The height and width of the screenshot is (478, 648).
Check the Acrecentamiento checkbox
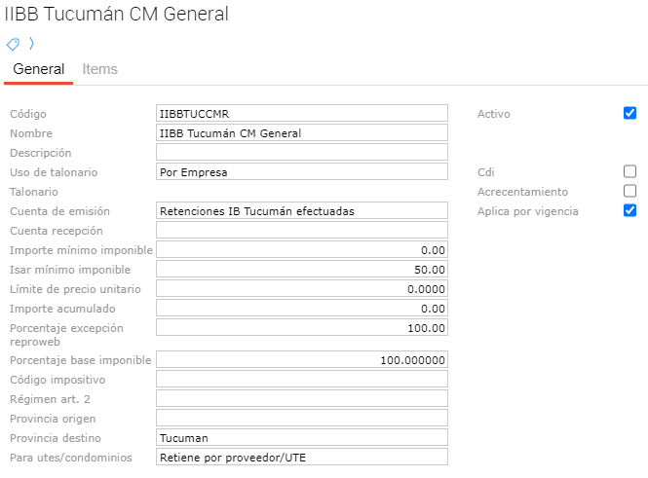[629, 191]
